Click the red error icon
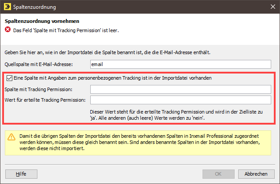Image resolution: width=280 pixels, height=184 pixels. [7, 29]
